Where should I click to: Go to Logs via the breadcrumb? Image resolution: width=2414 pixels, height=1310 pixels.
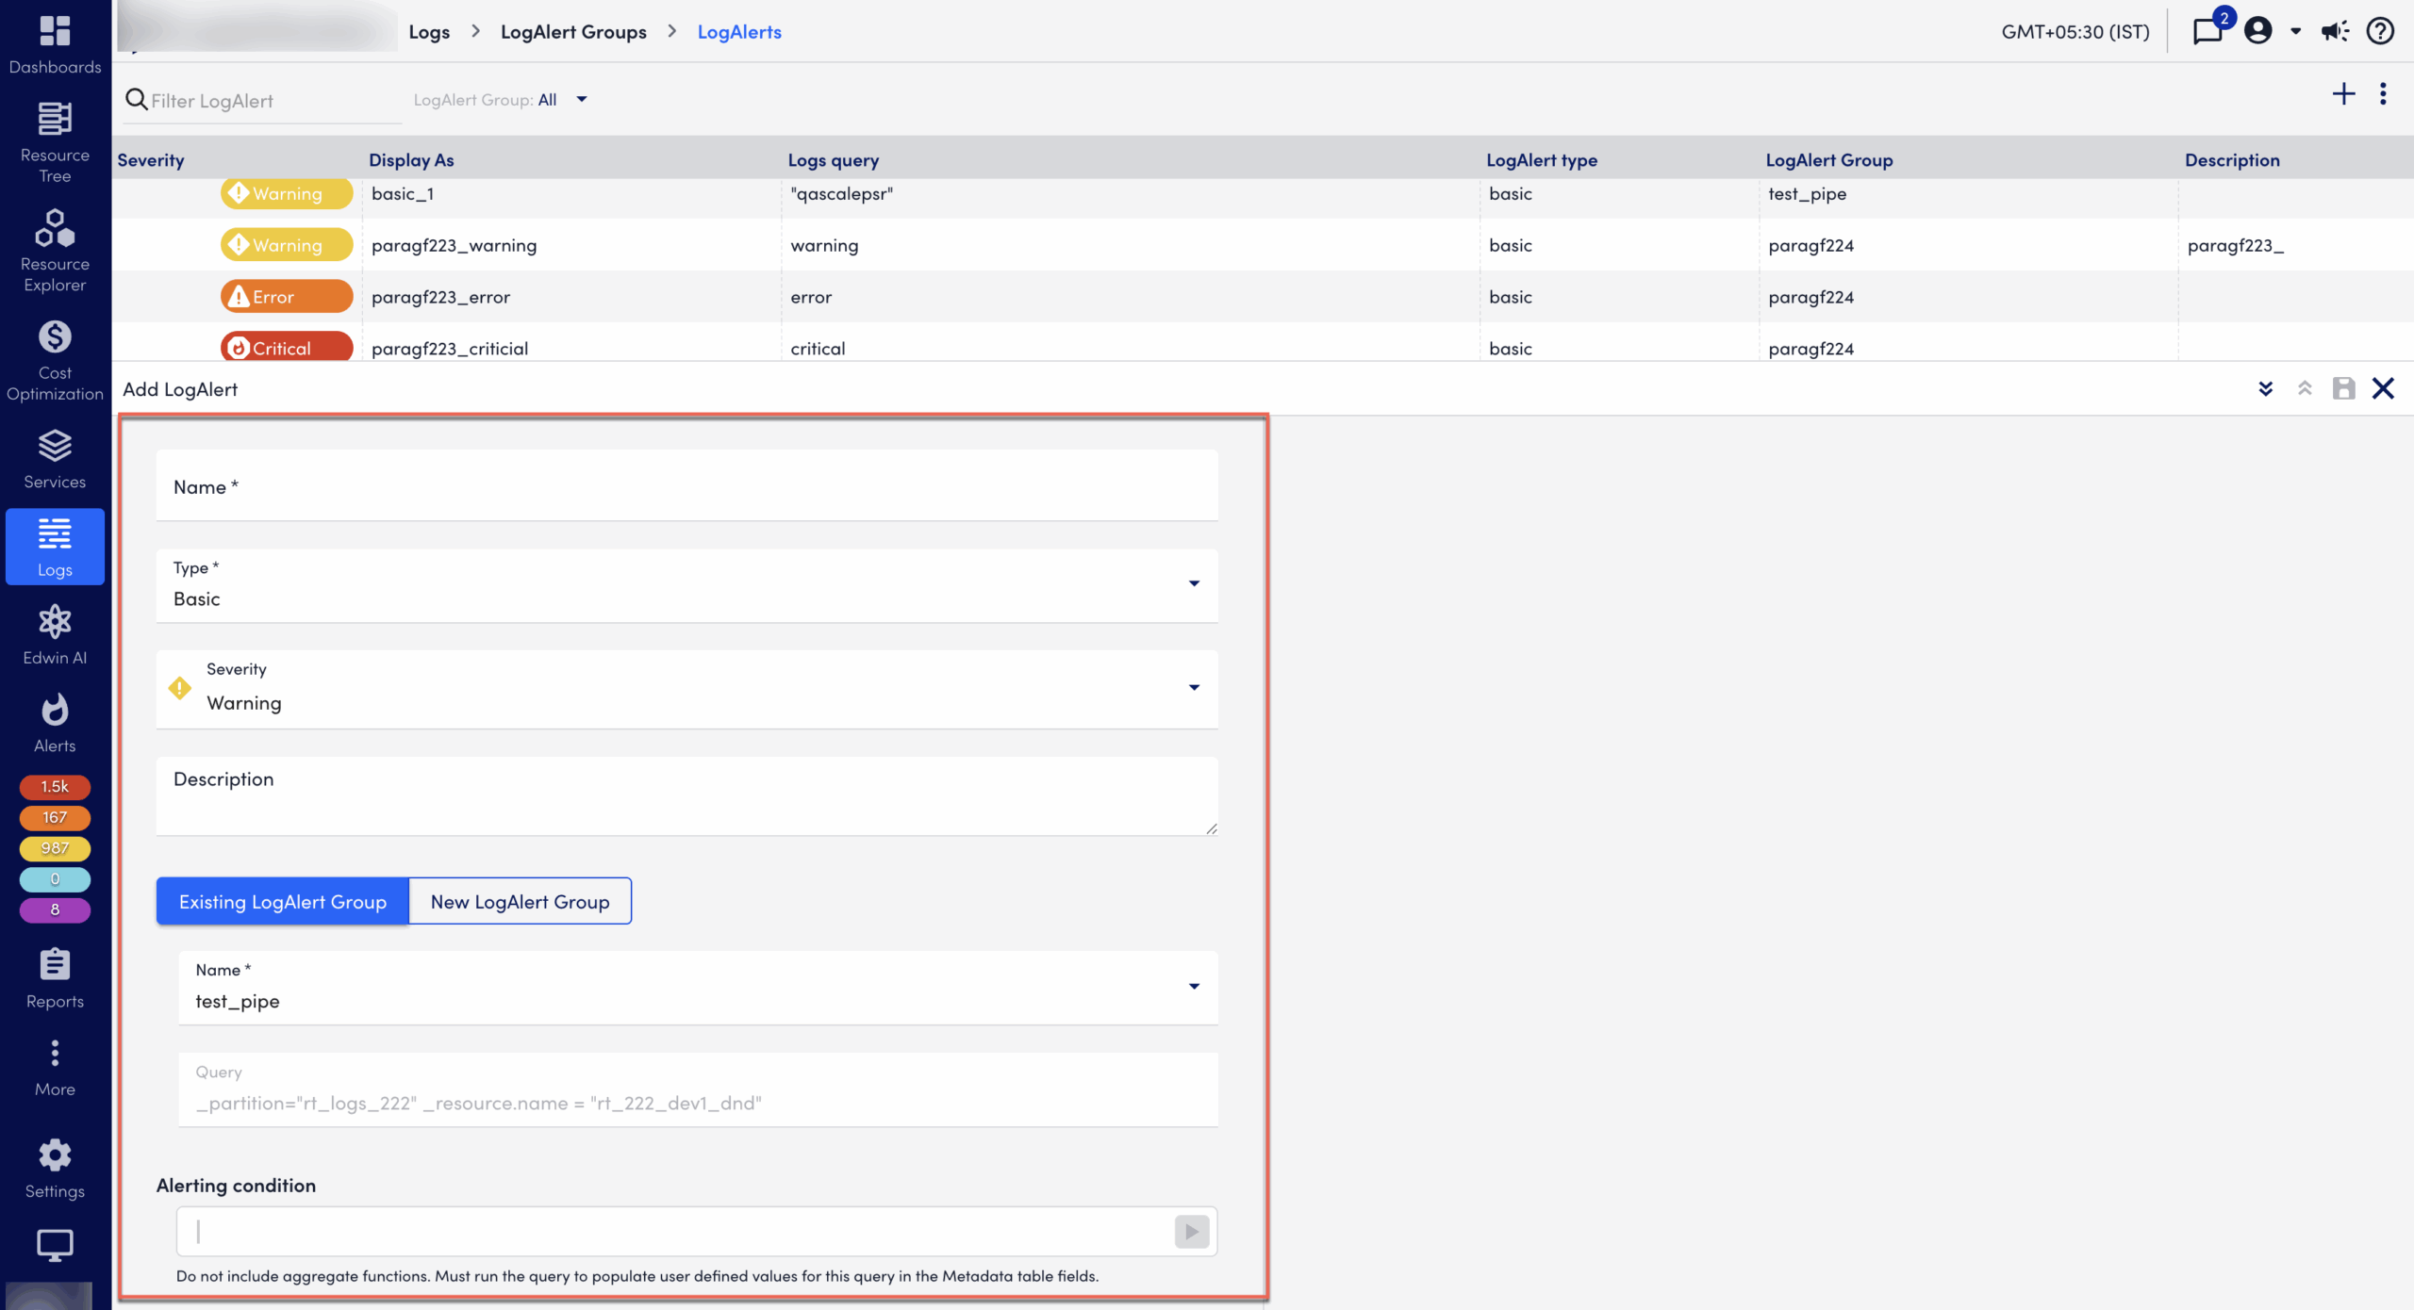pyautogui.click(x=429, y=31)
